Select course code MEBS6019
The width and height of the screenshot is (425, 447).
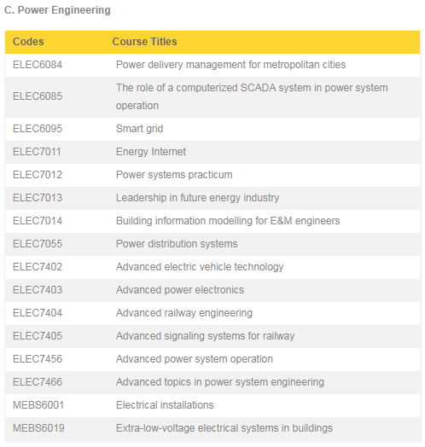38,428
